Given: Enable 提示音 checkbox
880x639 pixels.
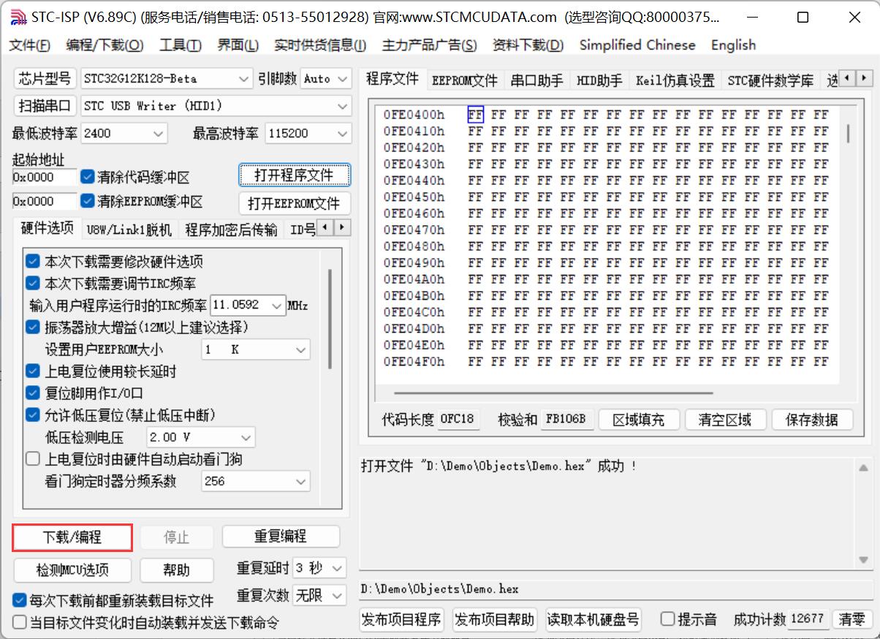Looking at the screenshot, I should pyautogui.click(x=667, y=619).
